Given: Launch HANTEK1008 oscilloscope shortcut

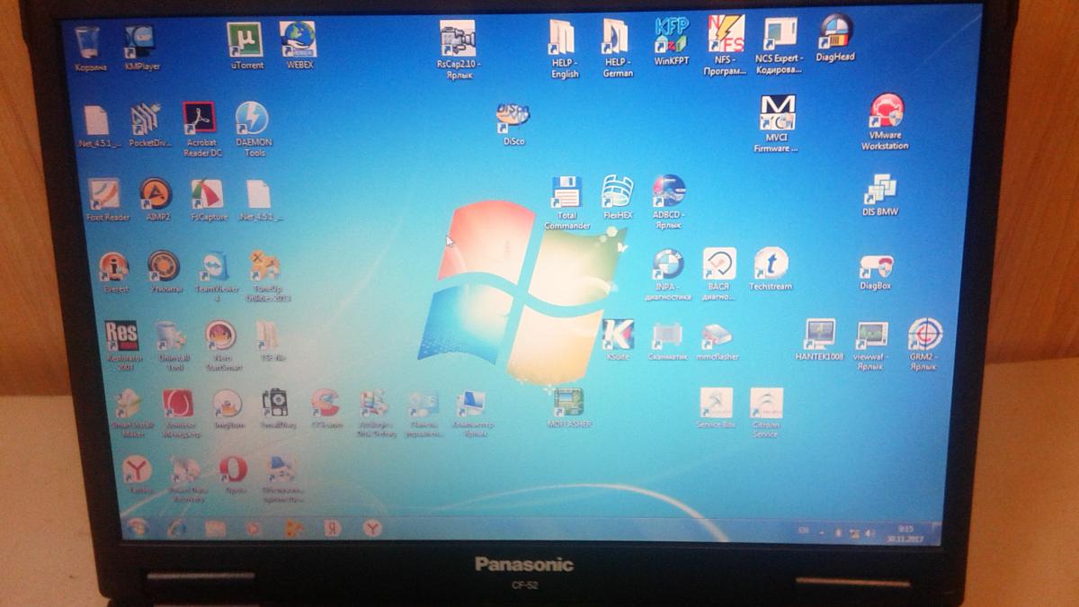Looking at the screenshot, I should coord(820,335).
